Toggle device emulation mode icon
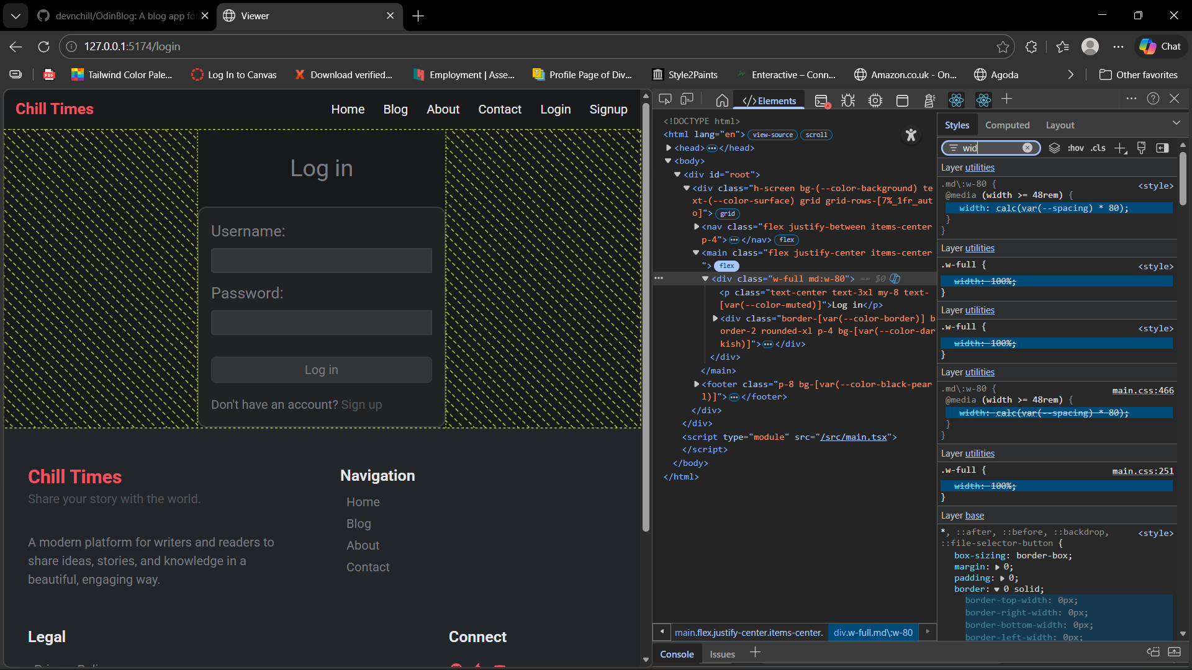 [687, 99]
